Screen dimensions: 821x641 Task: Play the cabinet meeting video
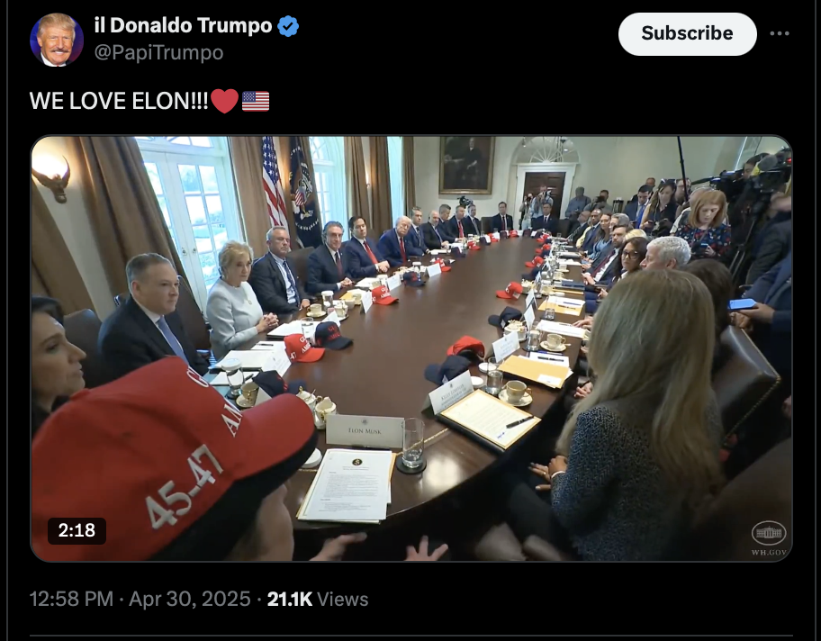pyautogui.click(x=411, y=348)
